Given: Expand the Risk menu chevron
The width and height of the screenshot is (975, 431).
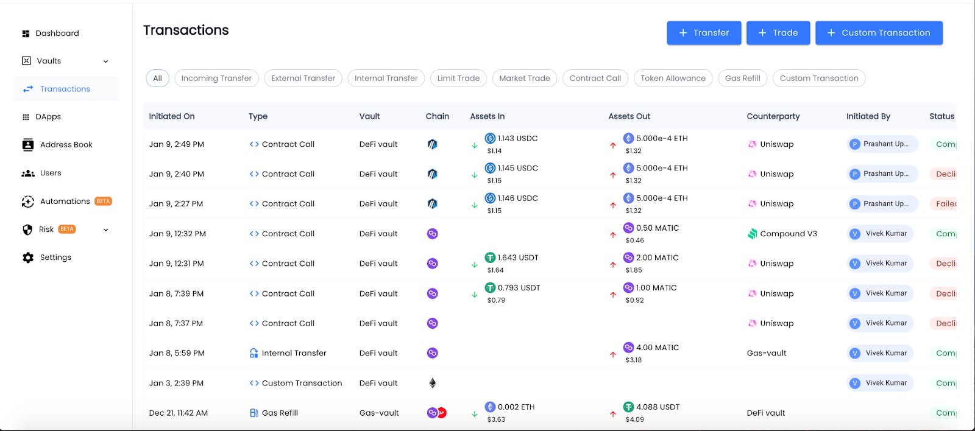Looking at the screenshot, I should [106, 230].
